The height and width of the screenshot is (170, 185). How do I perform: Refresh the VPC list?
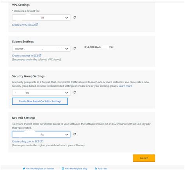(x=75, y=18)
